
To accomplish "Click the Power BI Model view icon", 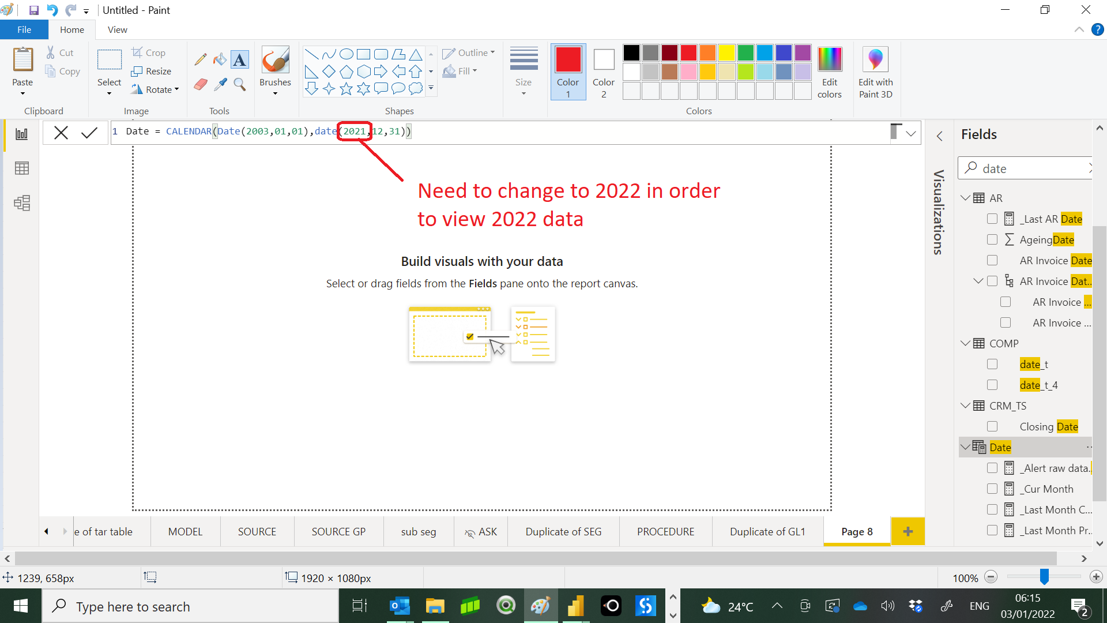I will pyautogui.click(x=22, y=203).
